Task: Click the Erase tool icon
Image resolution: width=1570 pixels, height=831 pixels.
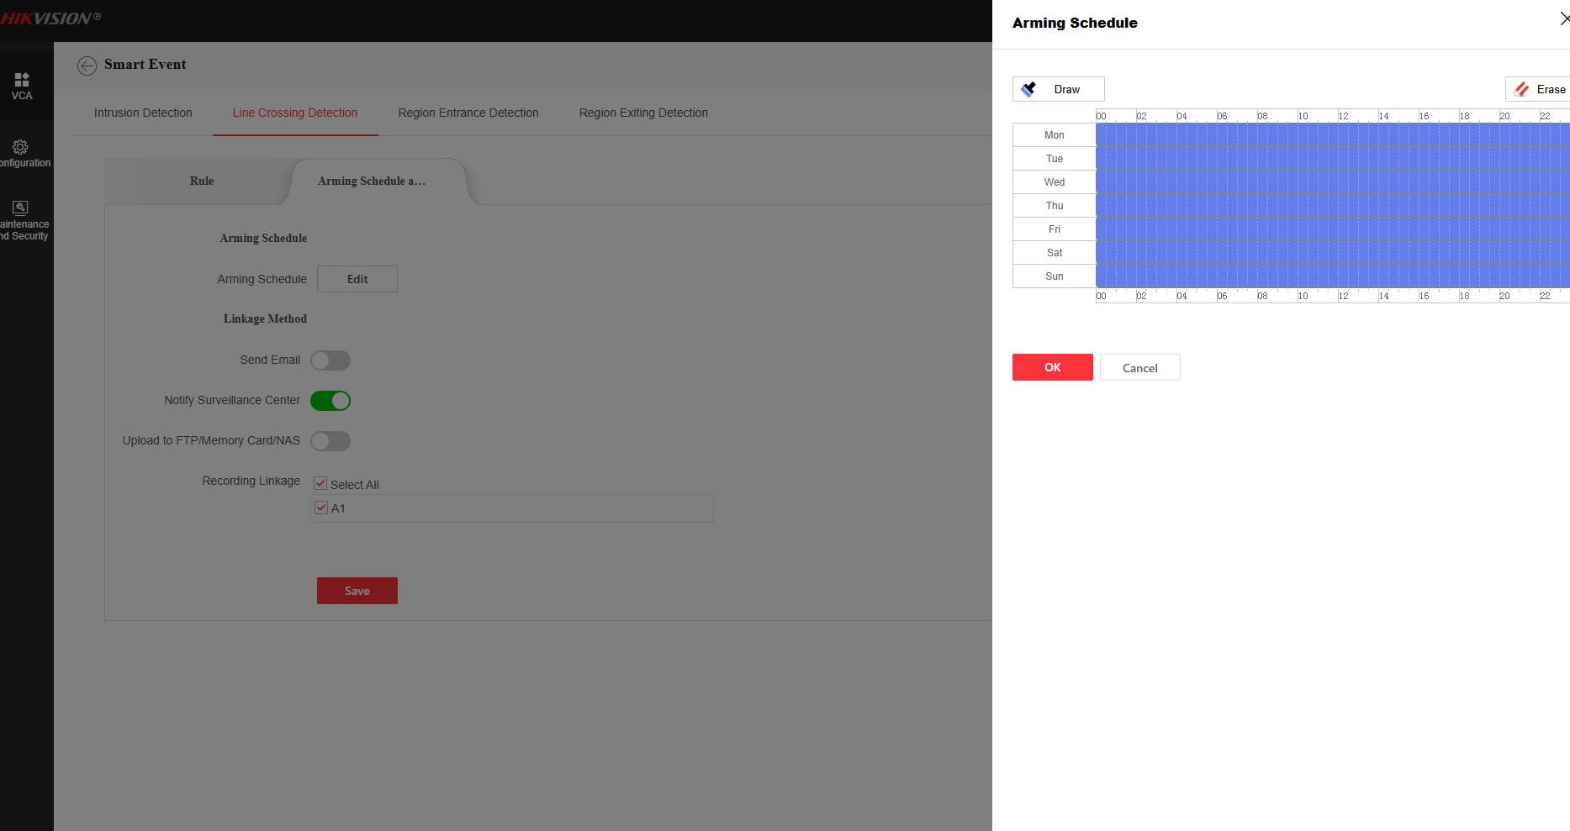Action: click(1521, 89)
